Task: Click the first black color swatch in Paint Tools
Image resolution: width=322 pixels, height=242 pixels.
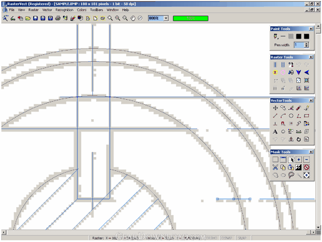Action: (x=298, y=36)
